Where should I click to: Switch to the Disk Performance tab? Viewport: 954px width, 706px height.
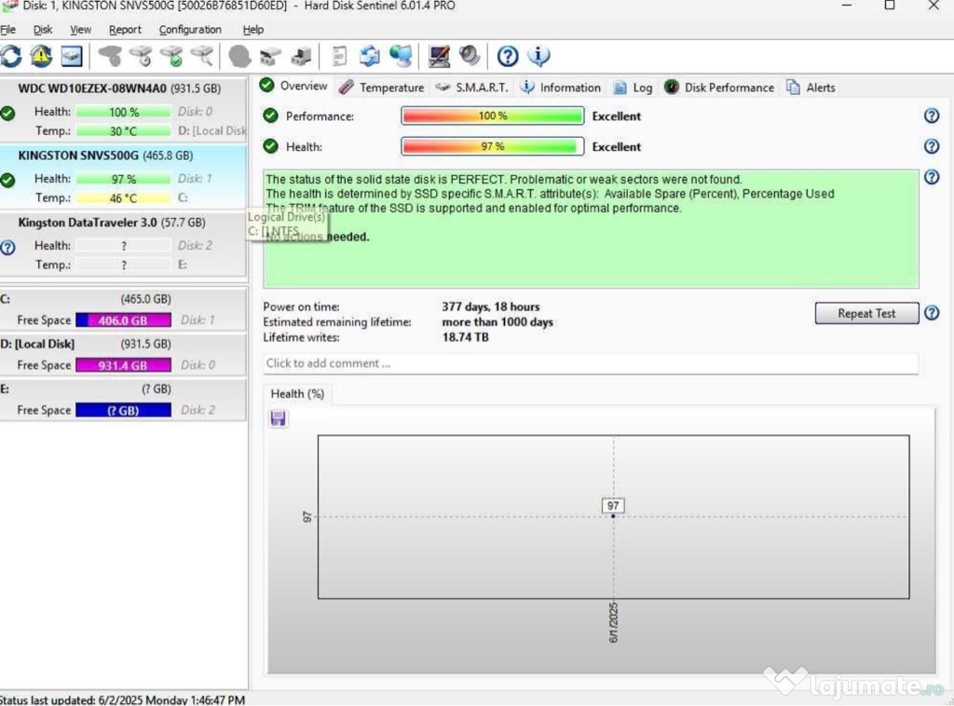[x=719, y=88]
